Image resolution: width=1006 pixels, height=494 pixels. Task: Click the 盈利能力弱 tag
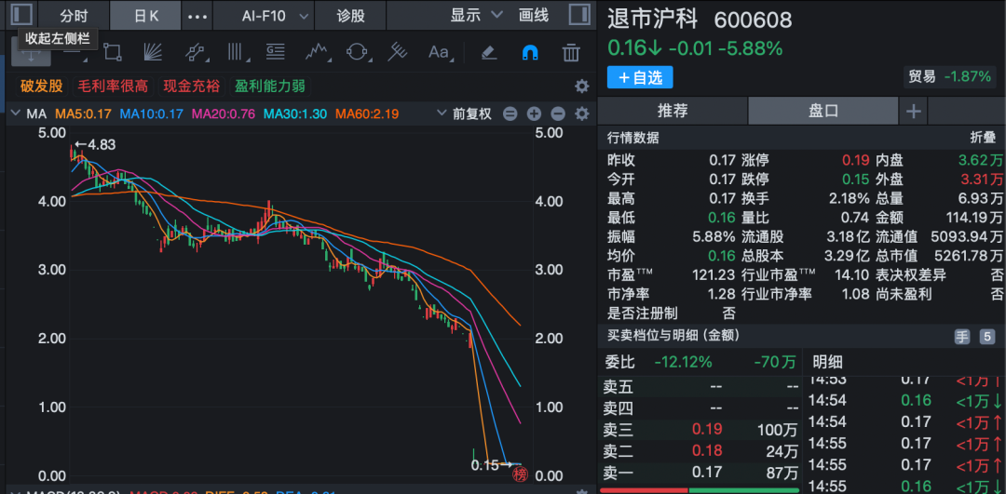(269, 86)
